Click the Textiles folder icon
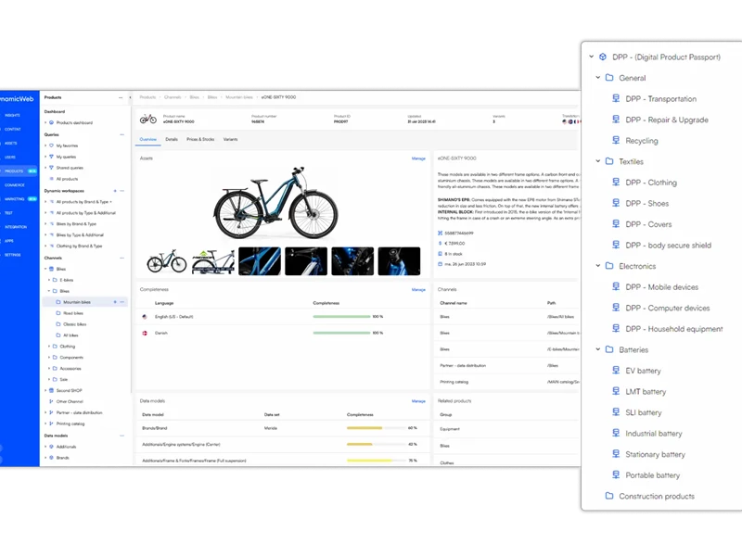The height and width of the screenshot is (556, 742). 609,161
